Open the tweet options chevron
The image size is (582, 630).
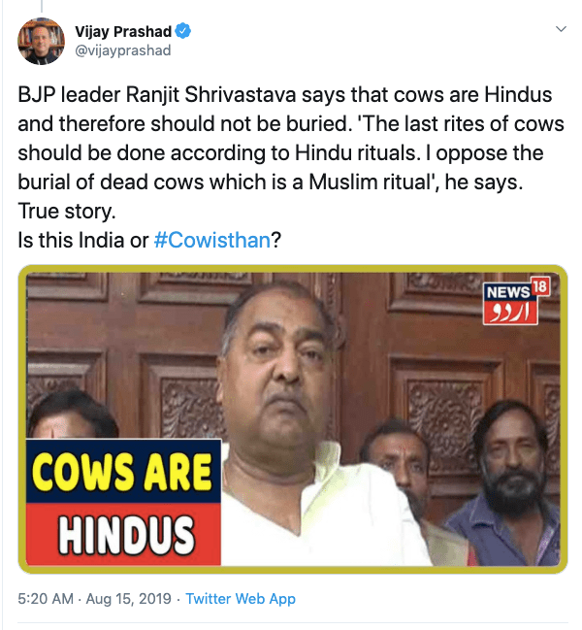[x=561, y=29]
